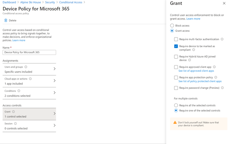Image resolution: width=228 pixels, height=144 pixels.
Task: Click the Delete trash can icon
Action: pos(6,20)
